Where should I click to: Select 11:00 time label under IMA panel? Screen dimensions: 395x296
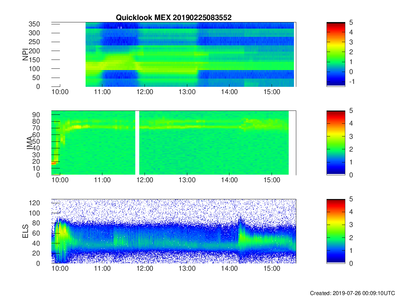click(102, 181)
